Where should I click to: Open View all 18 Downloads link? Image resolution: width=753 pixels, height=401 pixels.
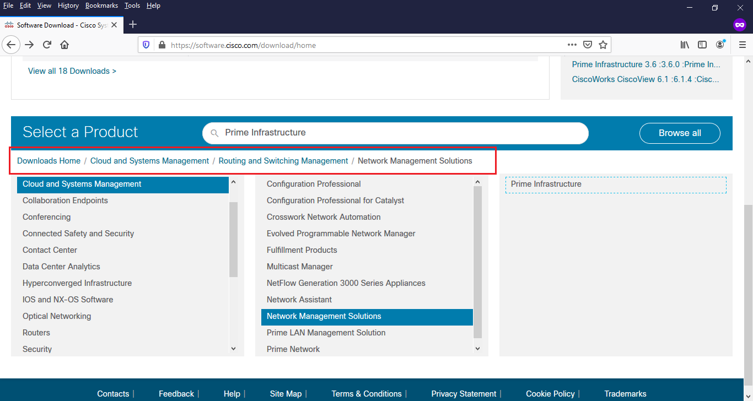click(x=72, y=71)
